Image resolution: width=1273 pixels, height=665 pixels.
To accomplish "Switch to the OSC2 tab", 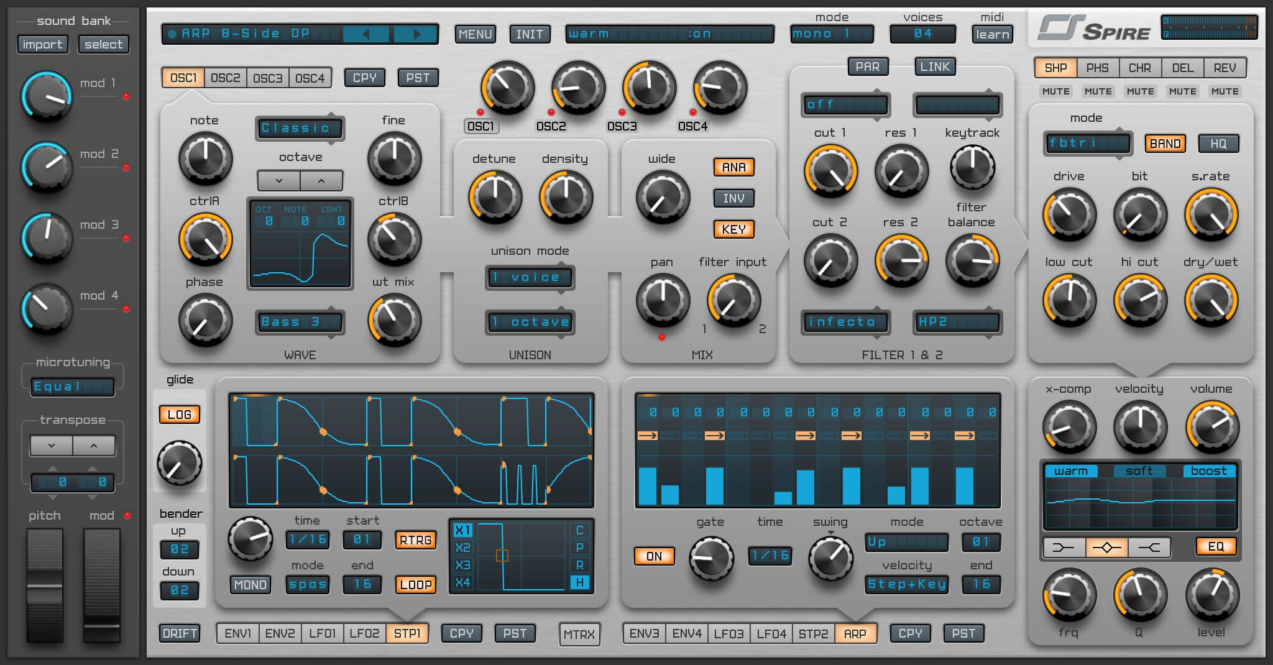I will pos(225,77).
